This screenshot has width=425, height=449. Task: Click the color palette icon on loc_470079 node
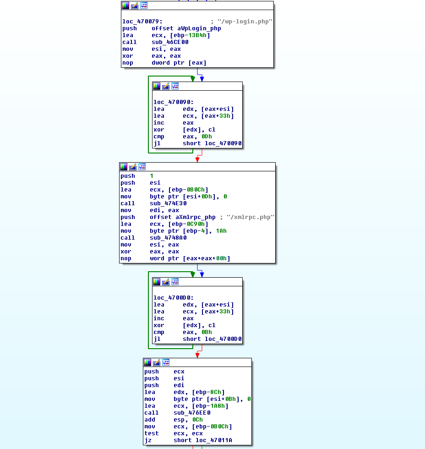[x=125, y=5]
